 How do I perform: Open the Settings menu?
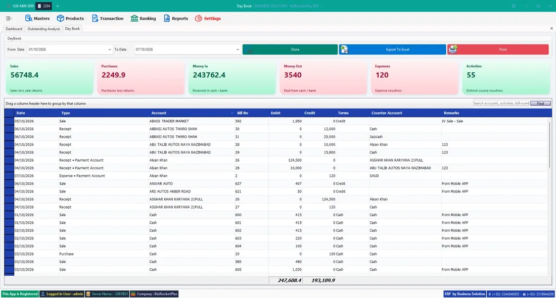click(208, 18)
